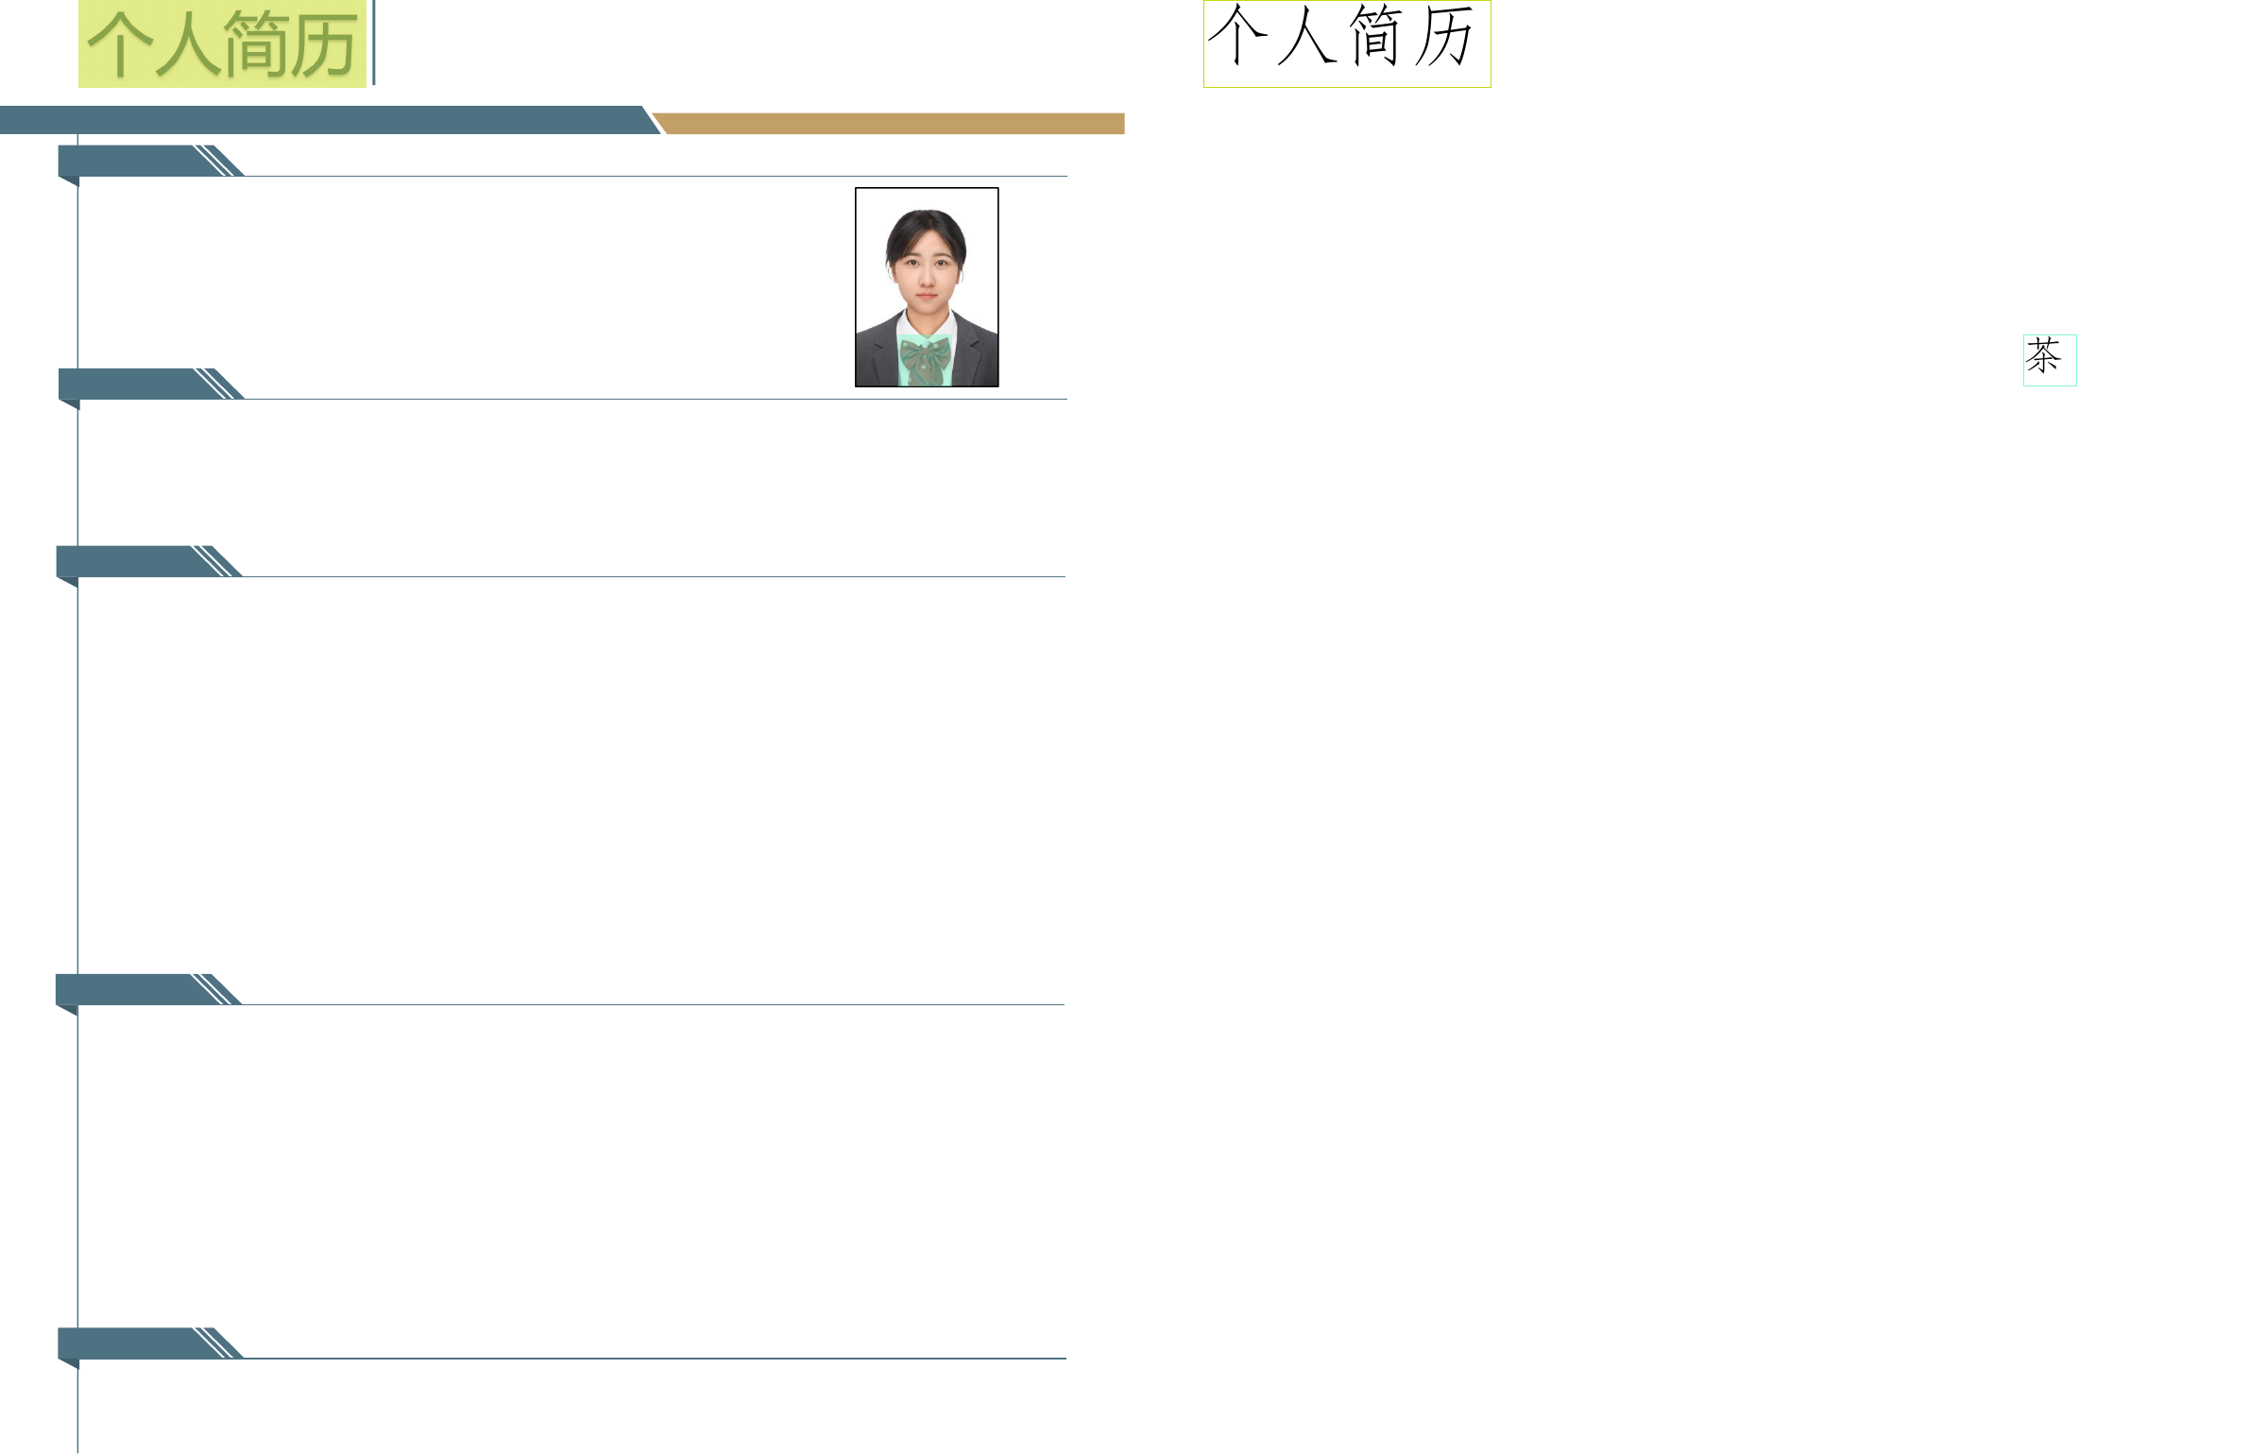
Task: Click the white diagonal stripes on first banner
Action: [219, 161]
